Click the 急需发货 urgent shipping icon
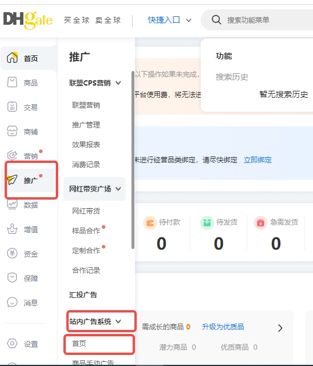This screenshot has width=313, height=366. pyautogui.click(x=261, y=223)
